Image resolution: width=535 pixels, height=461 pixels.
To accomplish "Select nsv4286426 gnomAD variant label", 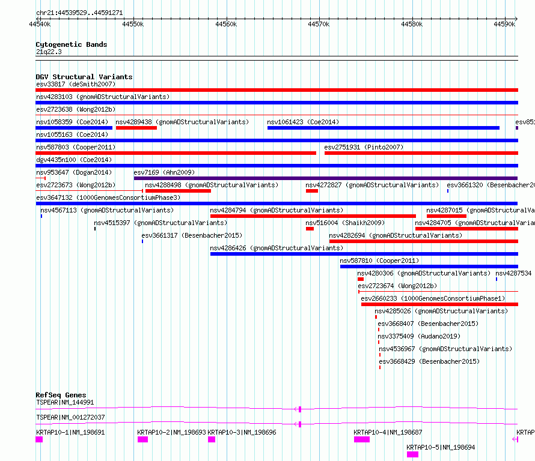I will tap(277, 248).
